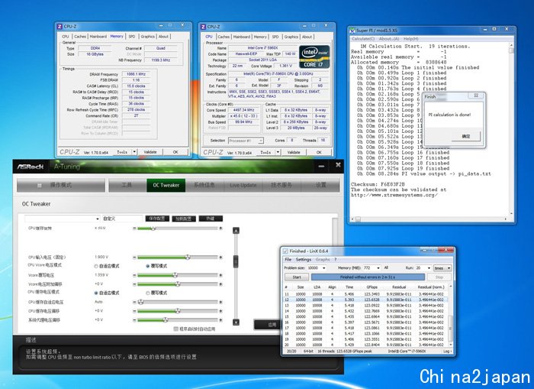Click plus icon for 系统代理电压偏移
This screenshot has height=389, width=534.
[x=220, y=319]
